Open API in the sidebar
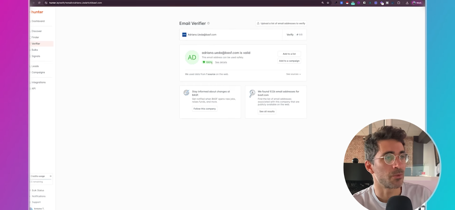455x210 pixels. pos(34,88)
